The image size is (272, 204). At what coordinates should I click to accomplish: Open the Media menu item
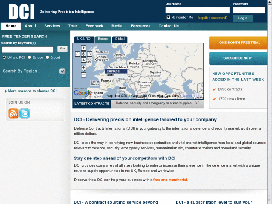(x=117, y=26)
